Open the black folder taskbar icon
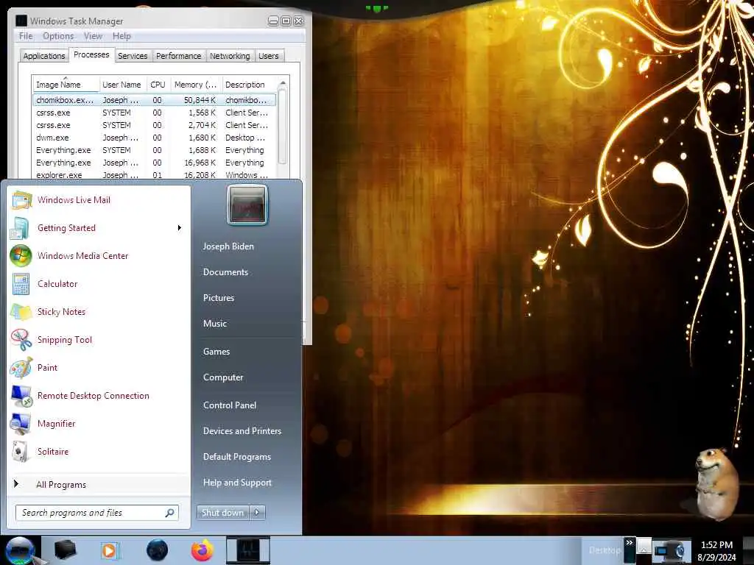 (x=65, y=550)
